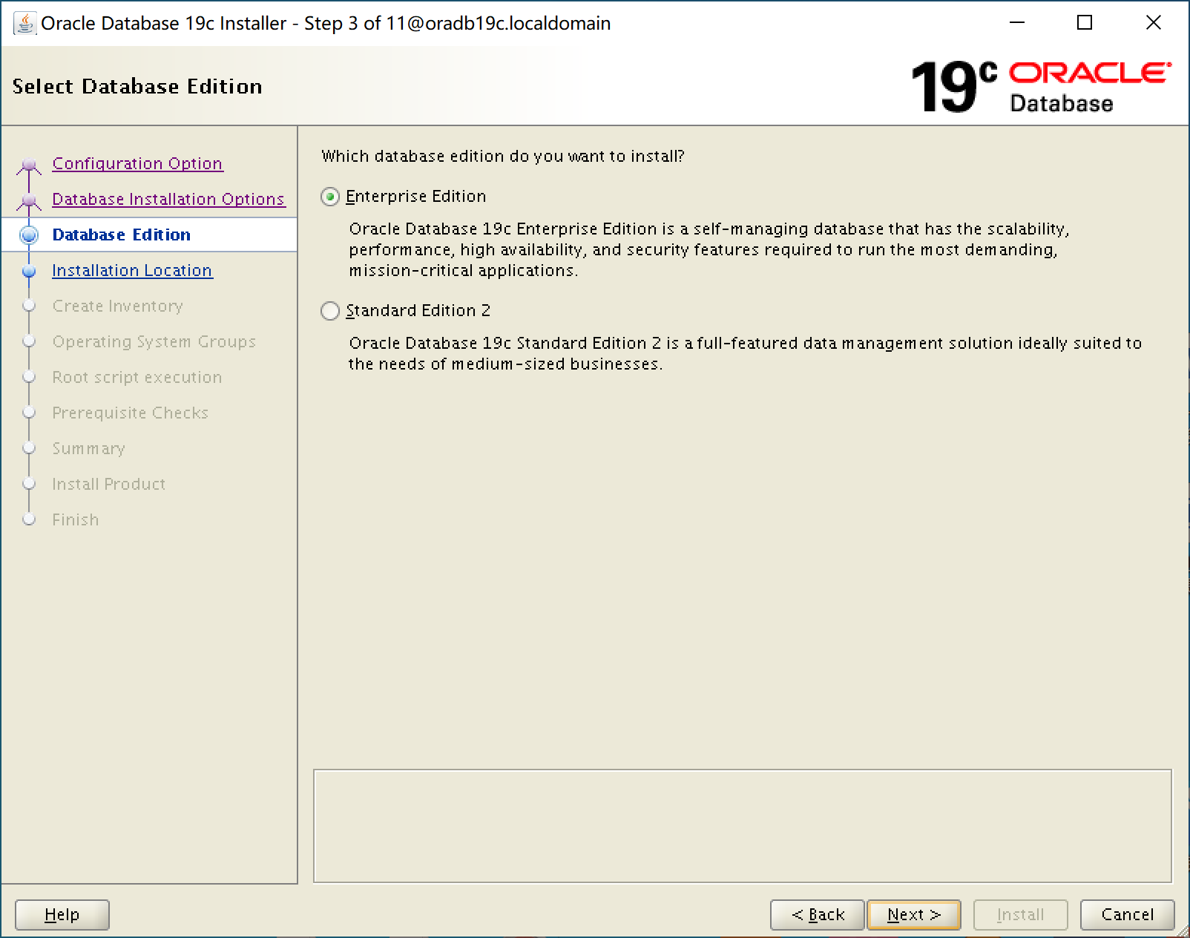Go back with the Back button
This screenshot has height=938, width=1190.
(x=818, y=914)
